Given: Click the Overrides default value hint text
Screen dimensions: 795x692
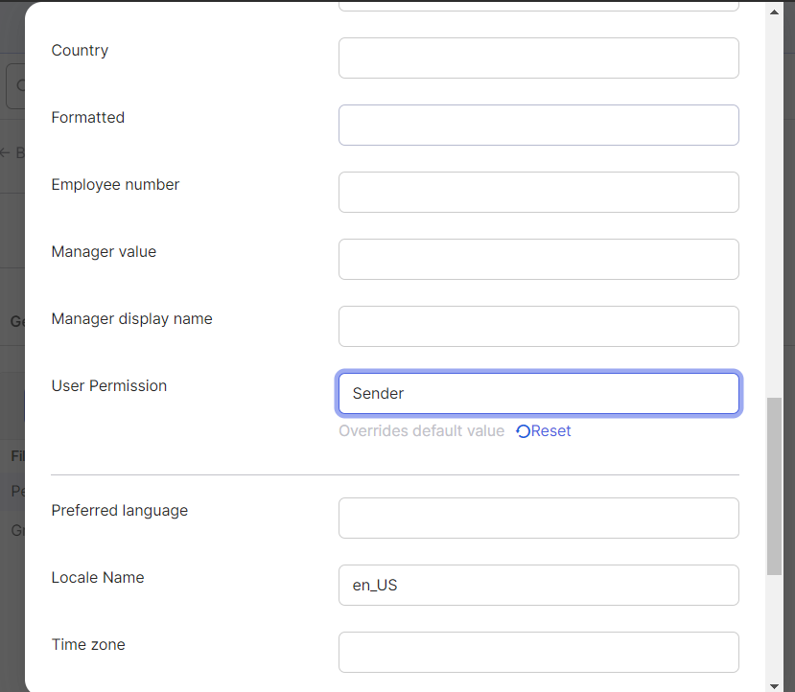Looking at the screenshot, I should pyautogui.click(x=421, y=431).
